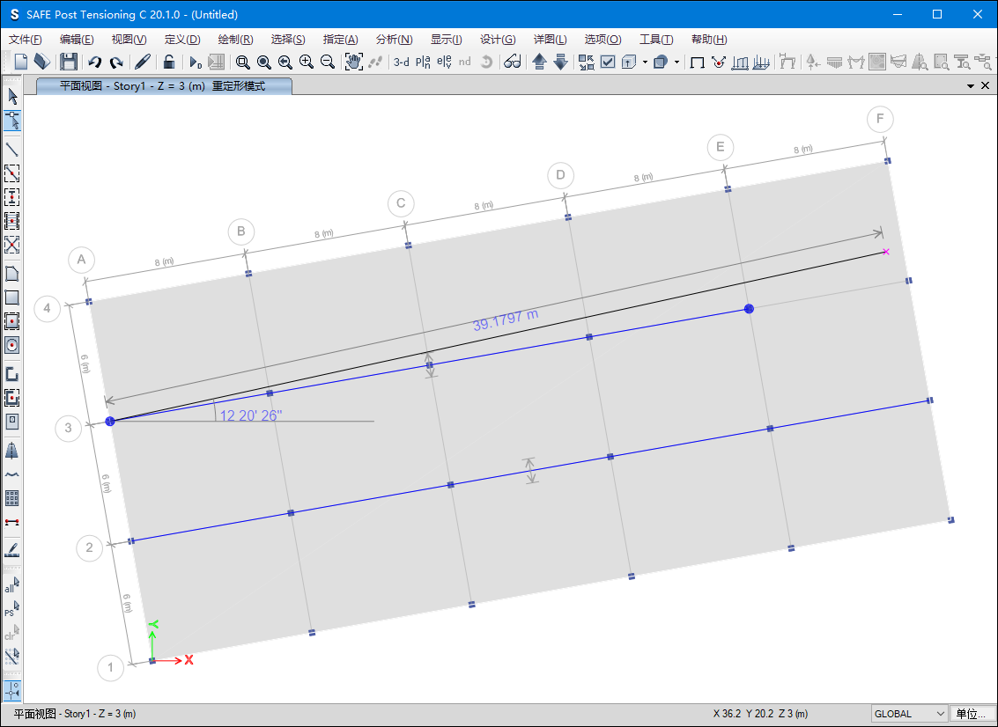Image resolution: width=998 pixels, height=727 pixels.
Task: Click the Save model floppy disk icon
Action: click(x=69, y=62)
